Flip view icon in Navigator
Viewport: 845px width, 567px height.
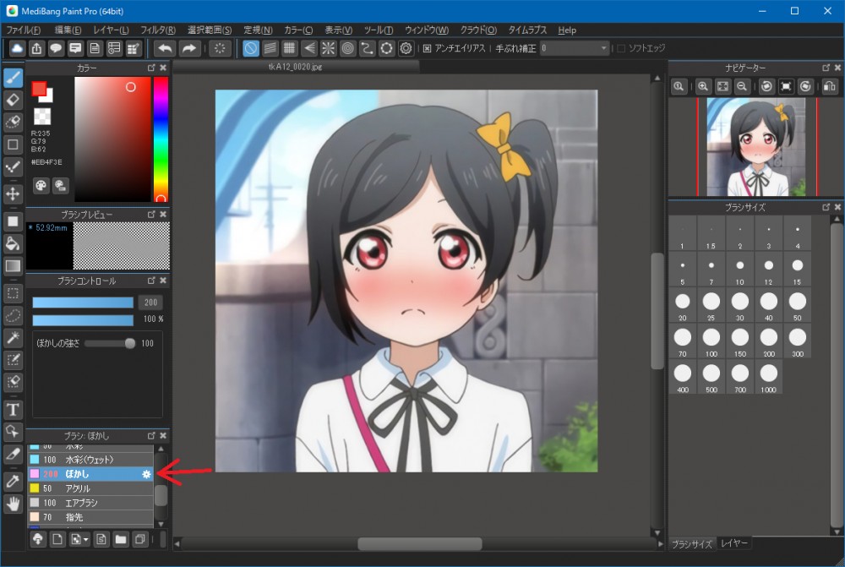pyautogui.click(x=830, y=86)
